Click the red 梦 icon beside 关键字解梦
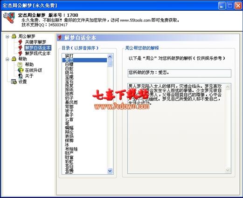This screenshot has height=198, width=243. 20,42
